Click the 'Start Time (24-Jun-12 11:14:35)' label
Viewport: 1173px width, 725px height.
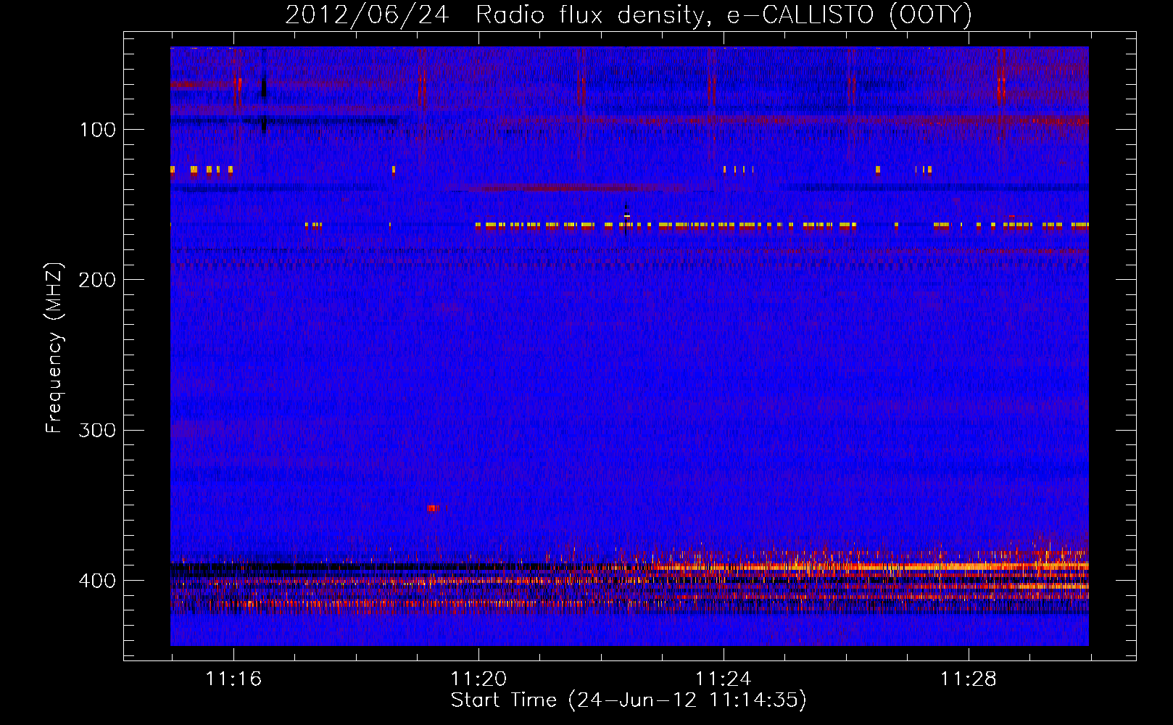pos(629,700)
